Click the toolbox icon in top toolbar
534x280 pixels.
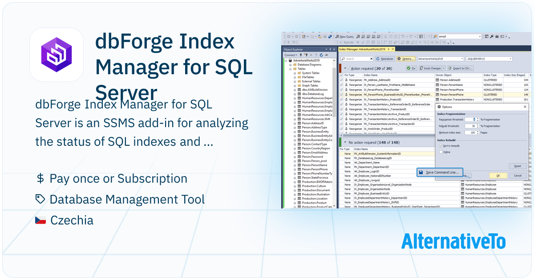pos(497,36)
